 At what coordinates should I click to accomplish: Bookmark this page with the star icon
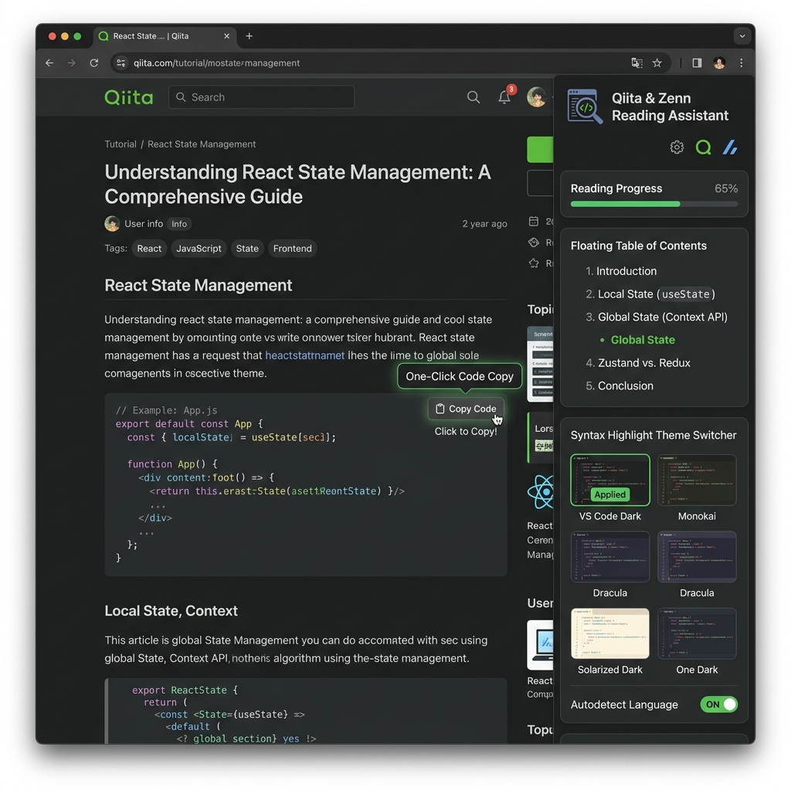(x=657, y=63)
